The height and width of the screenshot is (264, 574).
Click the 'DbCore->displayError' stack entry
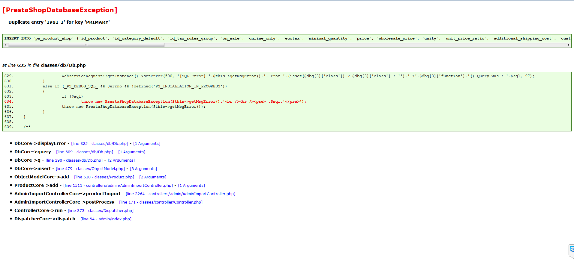pyautogui.click(x=40, y=143)
